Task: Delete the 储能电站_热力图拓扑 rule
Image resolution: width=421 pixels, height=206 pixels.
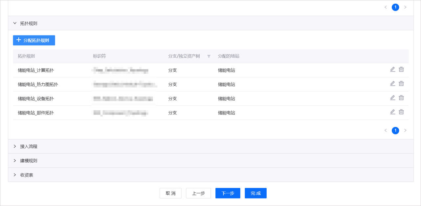Action: click(401, 84)
